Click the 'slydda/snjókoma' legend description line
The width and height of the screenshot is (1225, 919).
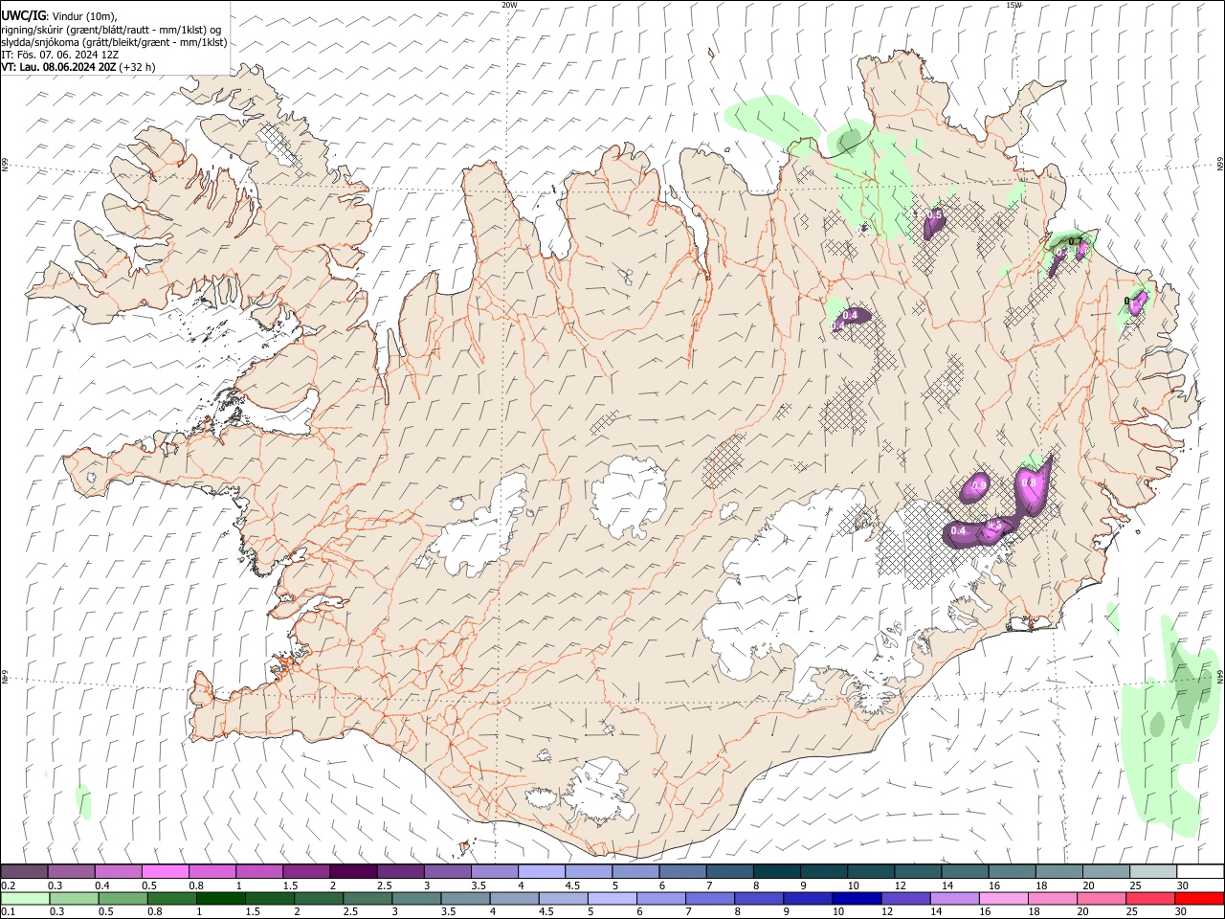point(114,42)
